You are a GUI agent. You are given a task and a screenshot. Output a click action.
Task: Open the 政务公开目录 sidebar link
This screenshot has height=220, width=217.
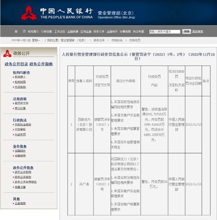16,64
